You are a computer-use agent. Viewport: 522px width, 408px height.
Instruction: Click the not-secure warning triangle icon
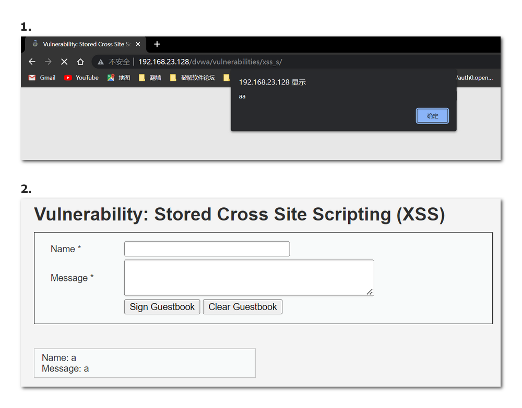[101, 62]
